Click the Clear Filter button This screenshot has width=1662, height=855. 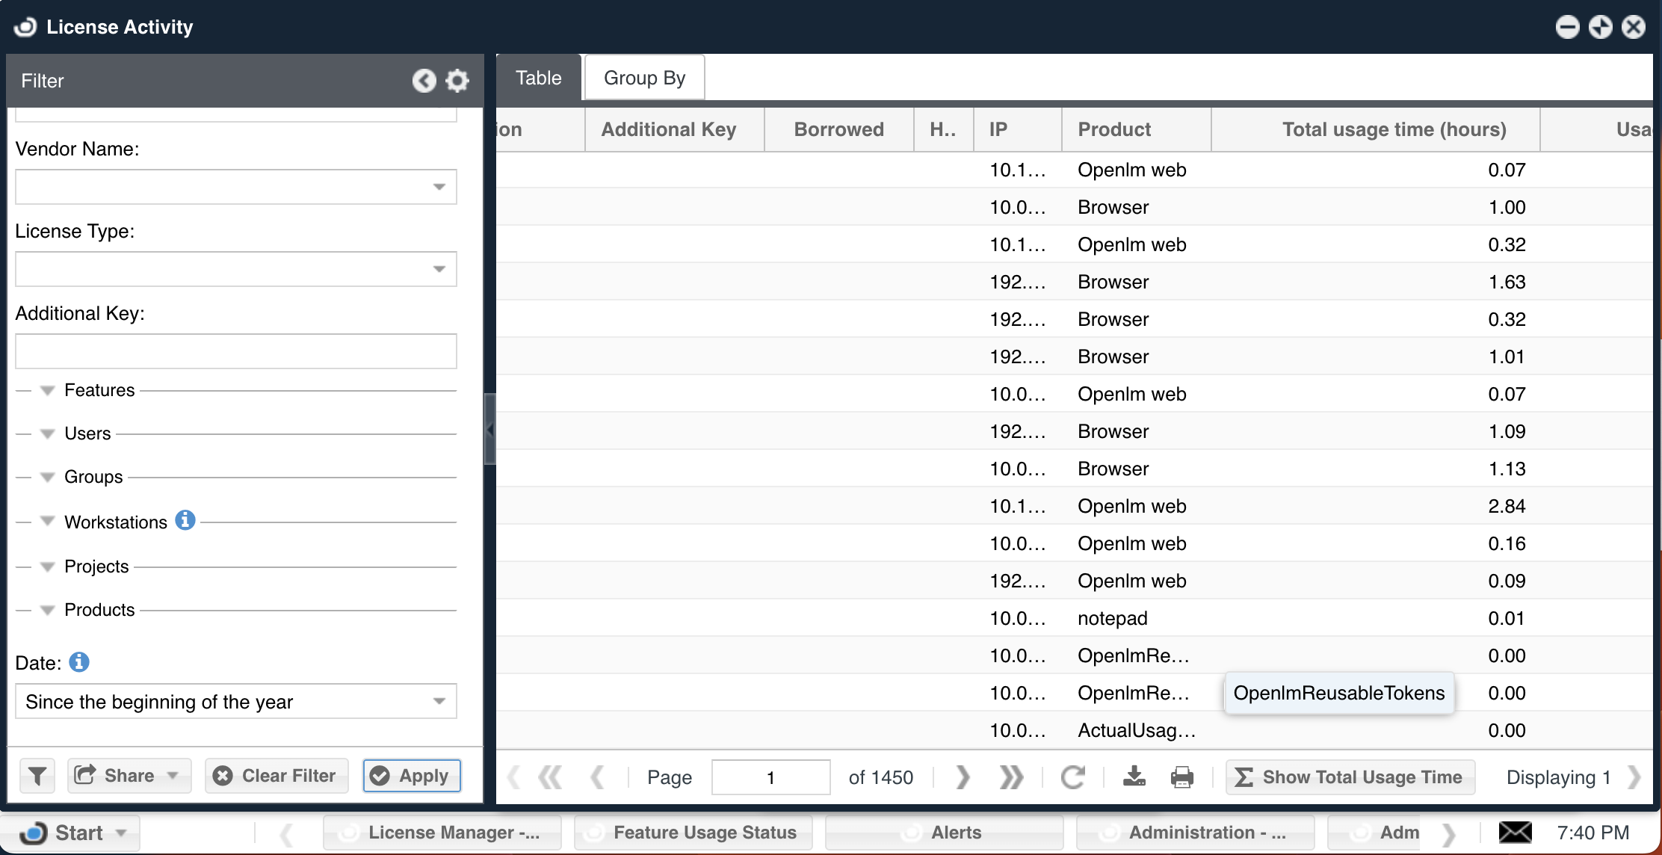(x=276, y=776)
